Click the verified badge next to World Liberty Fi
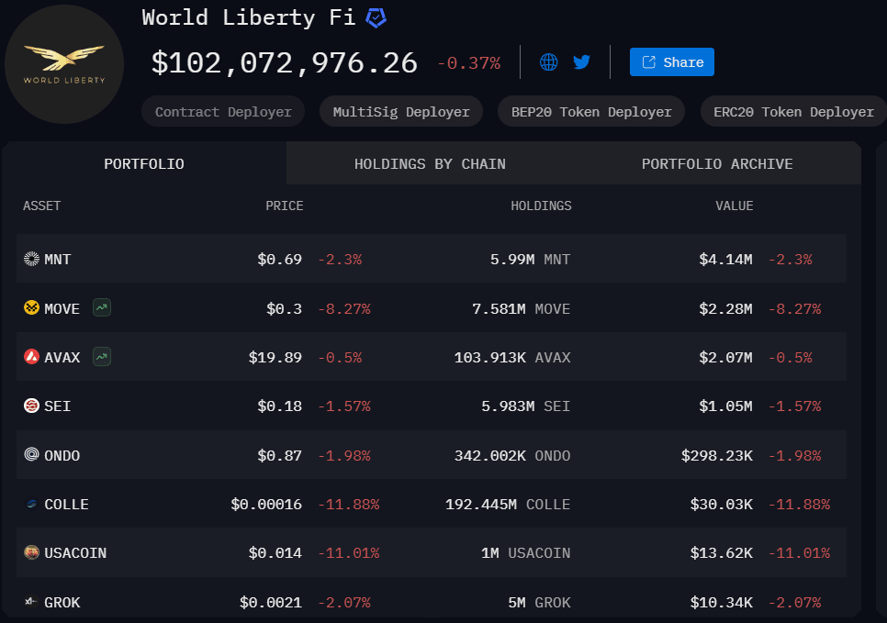The width and height of the screenshot is (887, 623). pos(376,17)
